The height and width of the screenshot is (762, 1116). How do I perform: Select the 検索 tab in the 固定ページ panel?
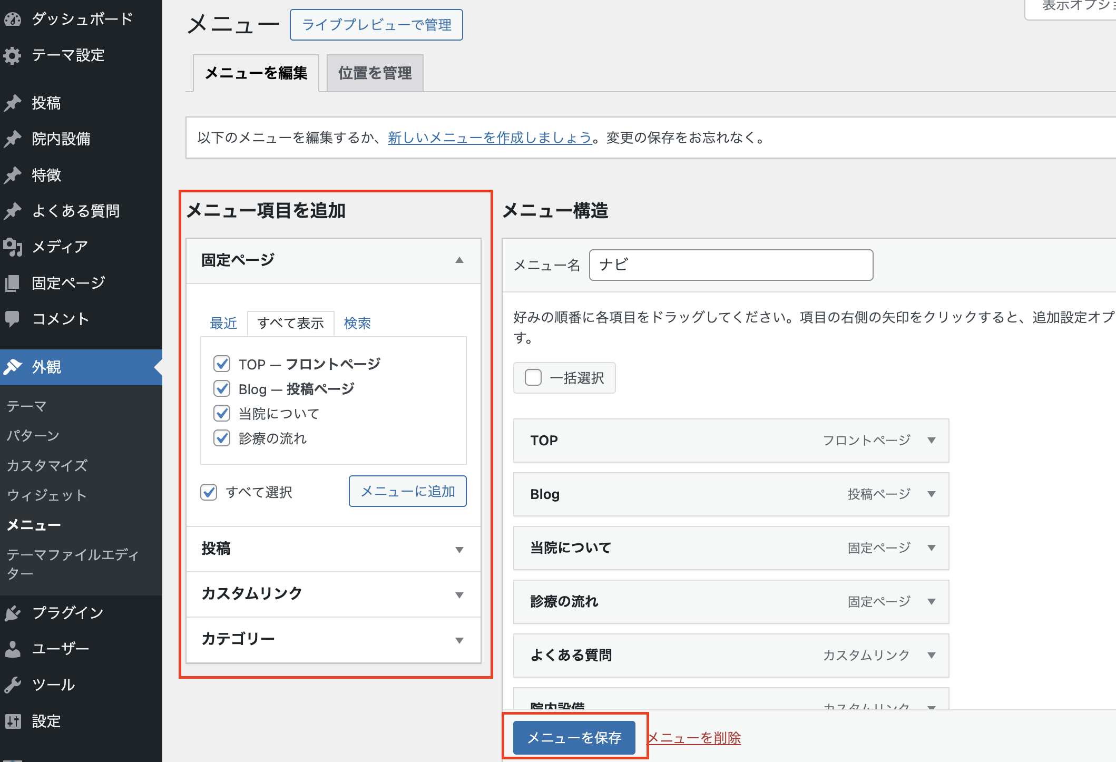357,323
